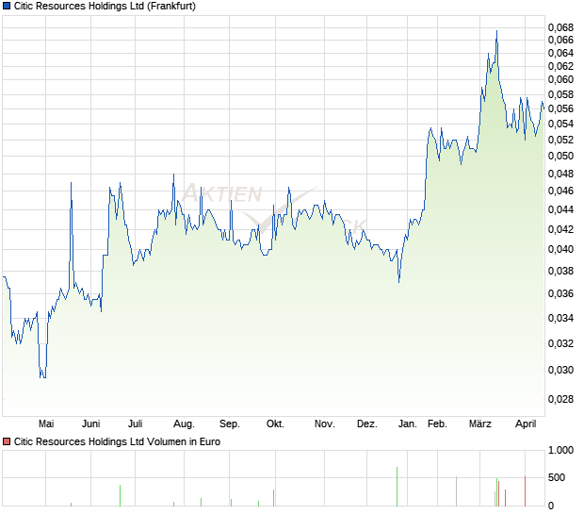This screenshot has width=584, height=515.
Task: Click the 0,050 price axis value
Action: pos(560,156)
